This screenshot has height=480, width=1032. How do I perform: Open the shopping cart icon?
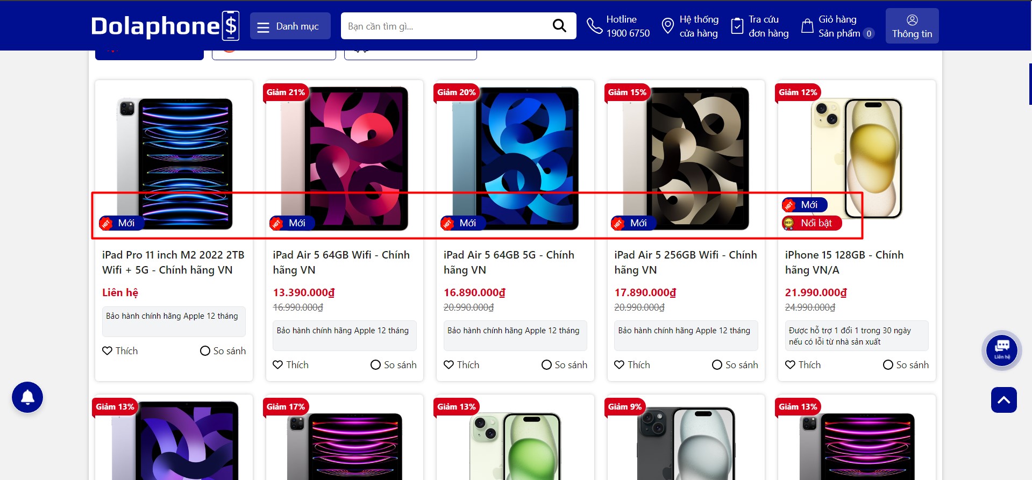coord(807,26)
